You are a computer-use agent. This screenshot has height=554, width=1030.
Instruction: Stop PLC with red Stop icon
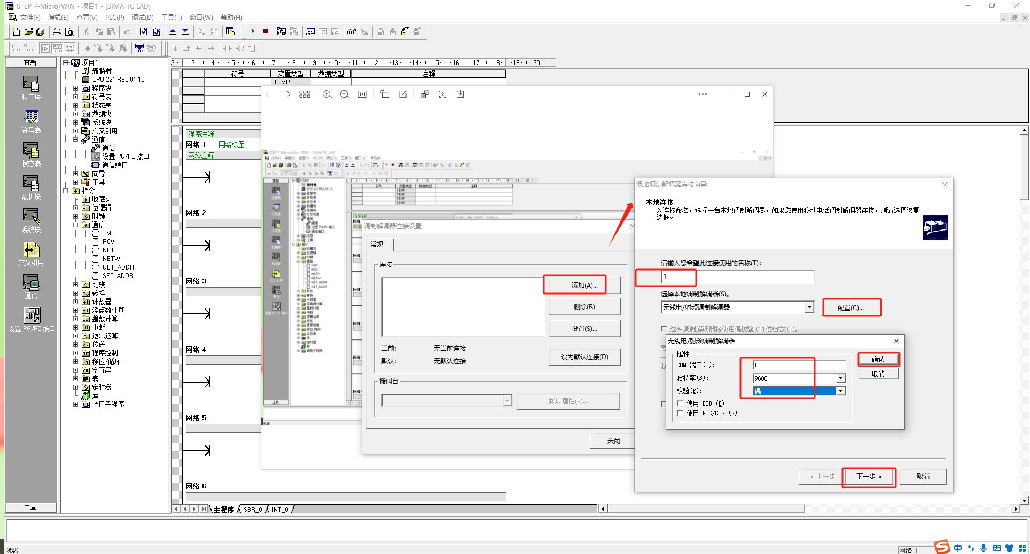click(x=265, y=31)
